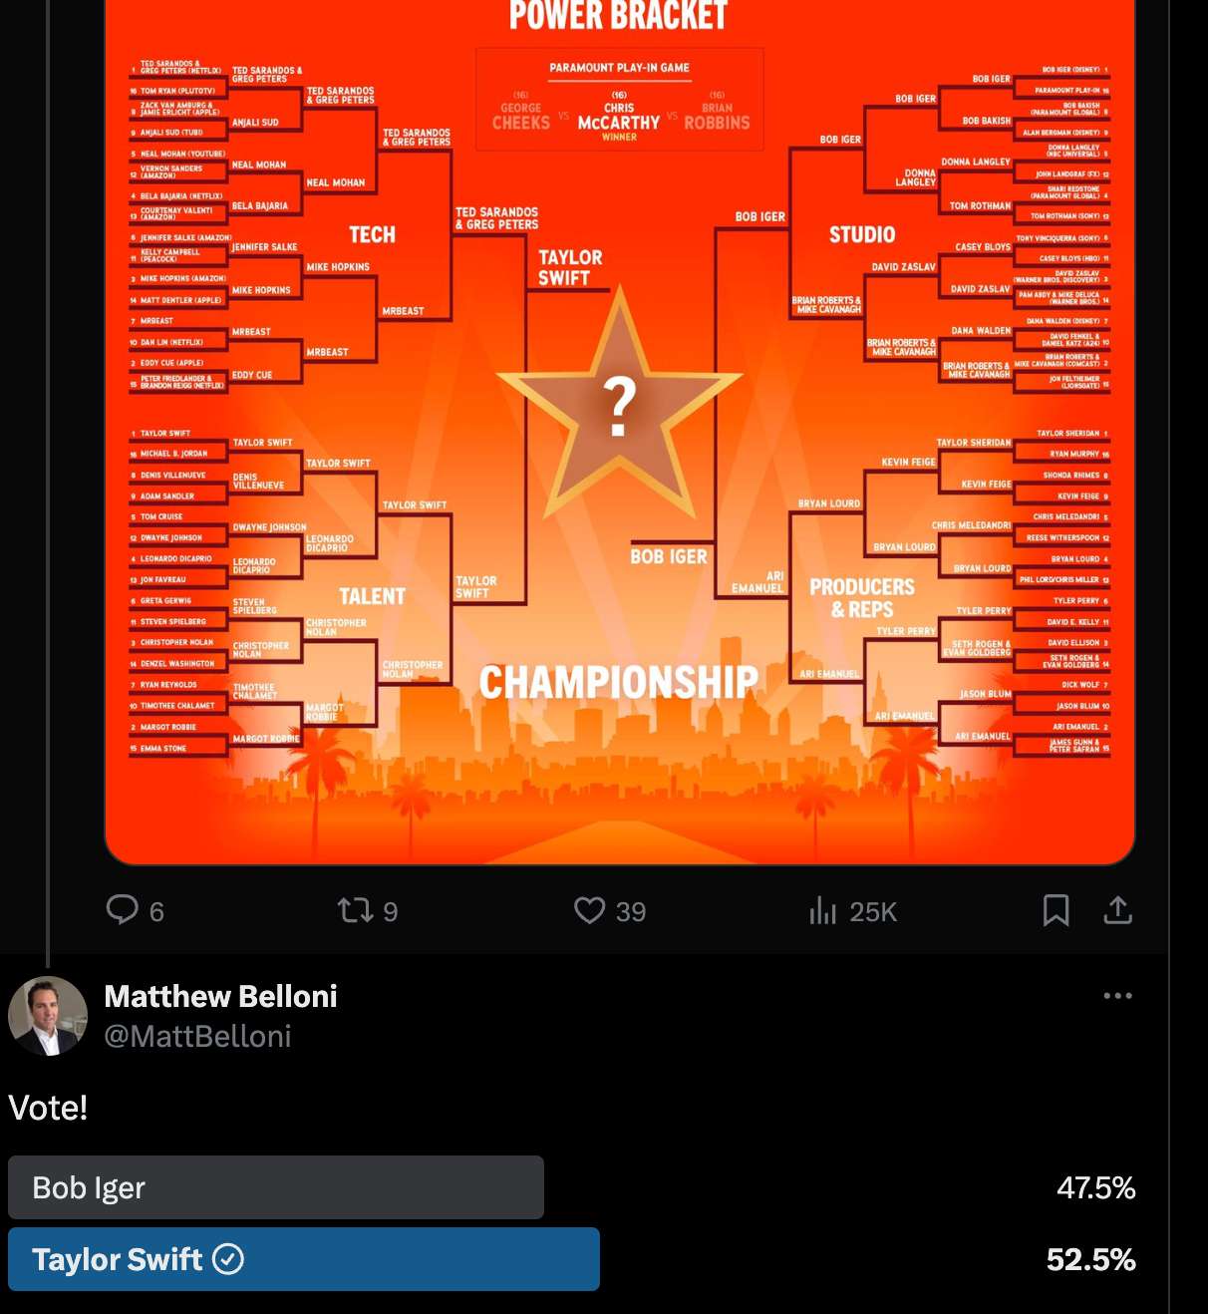Click the 25K views count
This screenshot has height=1314, width=1208.
pyautogui.click(x=873, y=911)
